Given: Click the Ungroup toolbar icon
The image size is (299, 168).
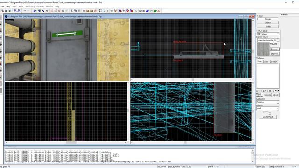Looking at the screenshot, I should coord(43,11).
